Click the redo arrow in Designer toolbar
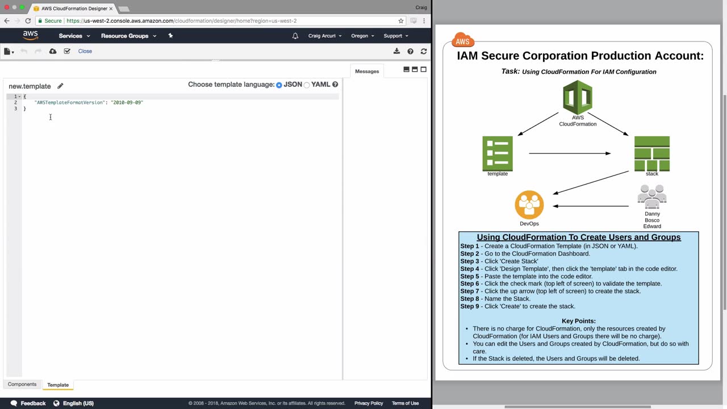This screenshot has width=727, height=409. tap(38, 51)
